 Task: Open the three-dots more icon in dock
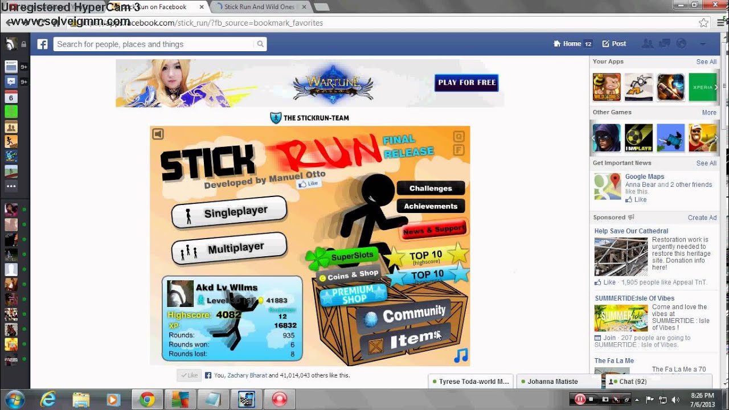click(x=11, y=186)
